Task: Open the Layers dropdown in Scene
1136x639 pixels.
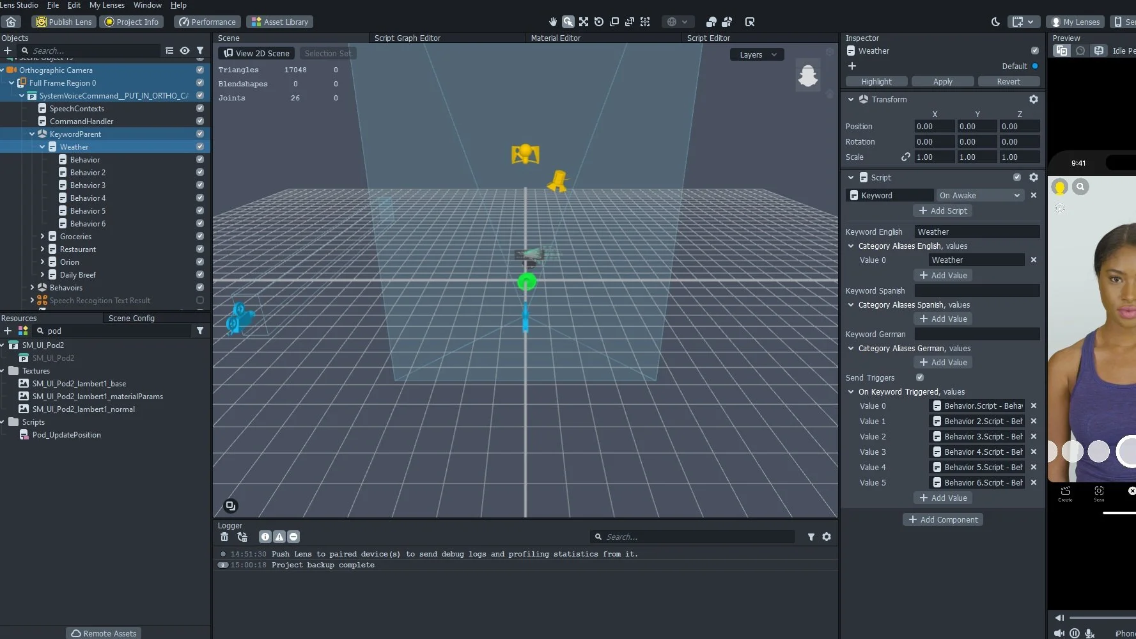Action: click(x=758, y=54)
